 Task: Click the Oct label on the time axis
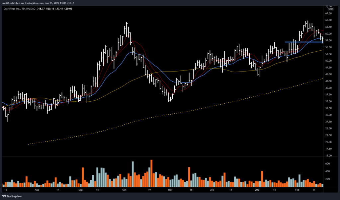(x=125, y=190)
